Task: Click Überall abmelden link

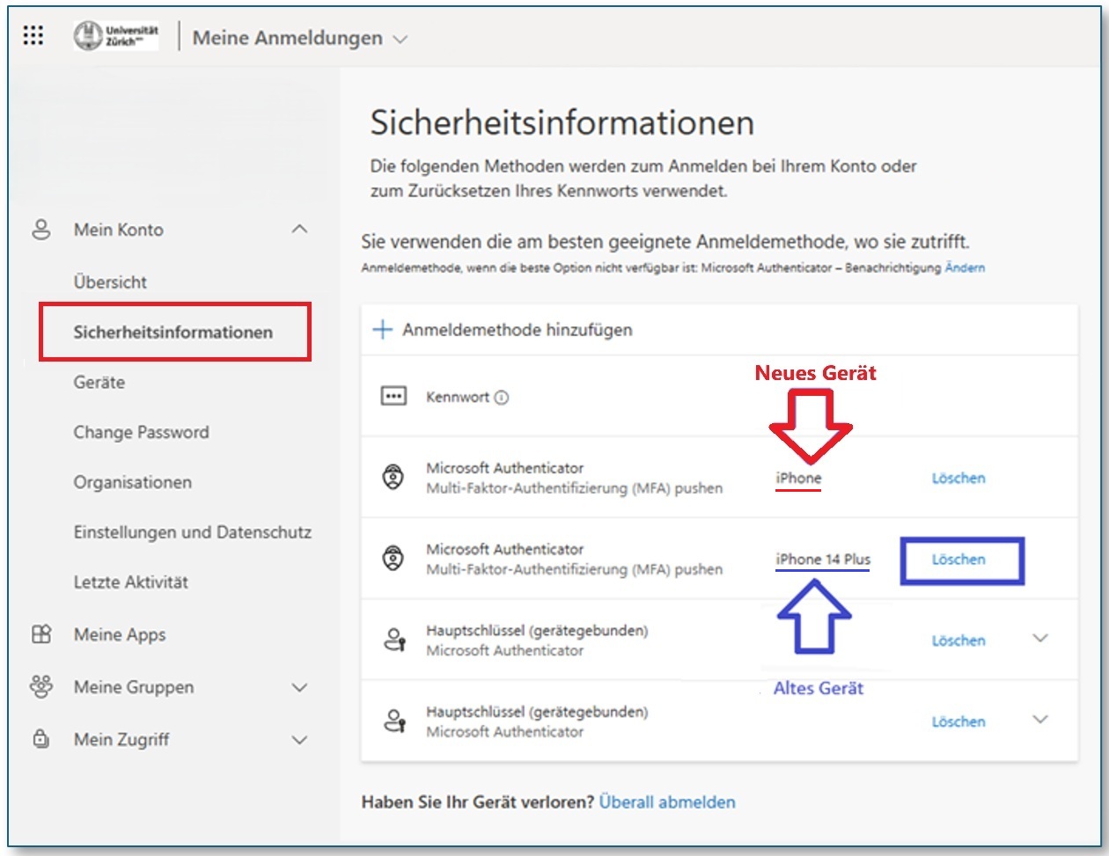Action: tap(667, 802)
